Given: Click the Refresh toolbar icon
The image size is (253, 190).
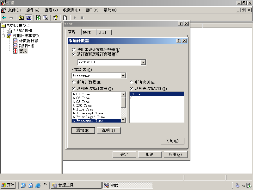Looking at the screenshot, I should (38, 18).
